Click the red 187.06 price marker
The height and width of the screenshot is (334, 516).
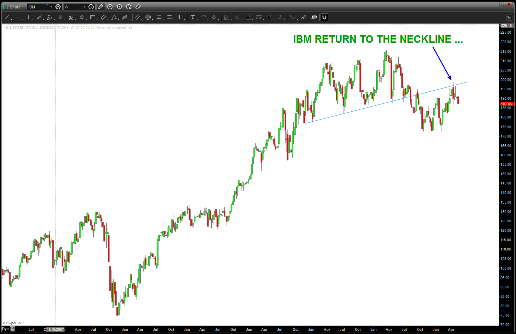click(506, 104)
